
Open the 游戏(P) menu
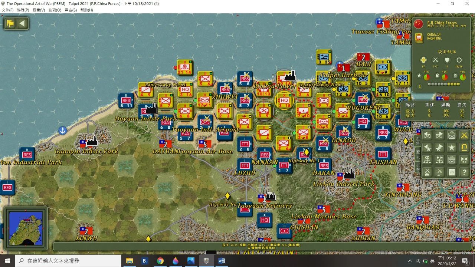23,10
